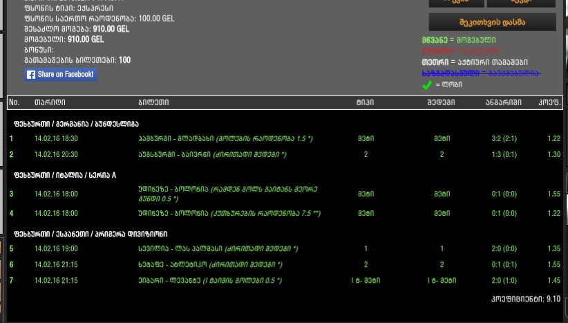The width and height of the screenshot is (568, 323).
Task: Click the შედეგი column header
Action: point(442,102)
